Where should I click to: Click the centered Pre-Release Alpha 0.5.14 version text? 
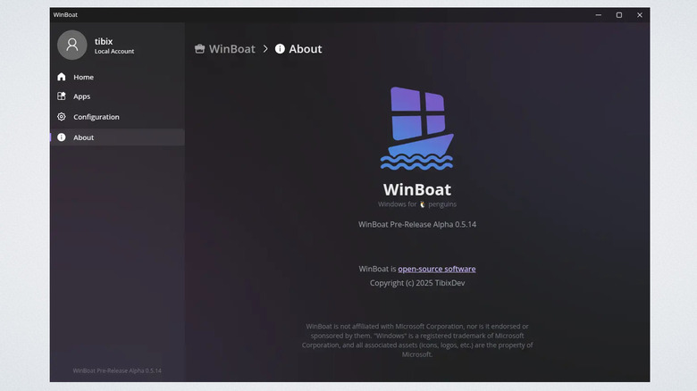(417, 224)
